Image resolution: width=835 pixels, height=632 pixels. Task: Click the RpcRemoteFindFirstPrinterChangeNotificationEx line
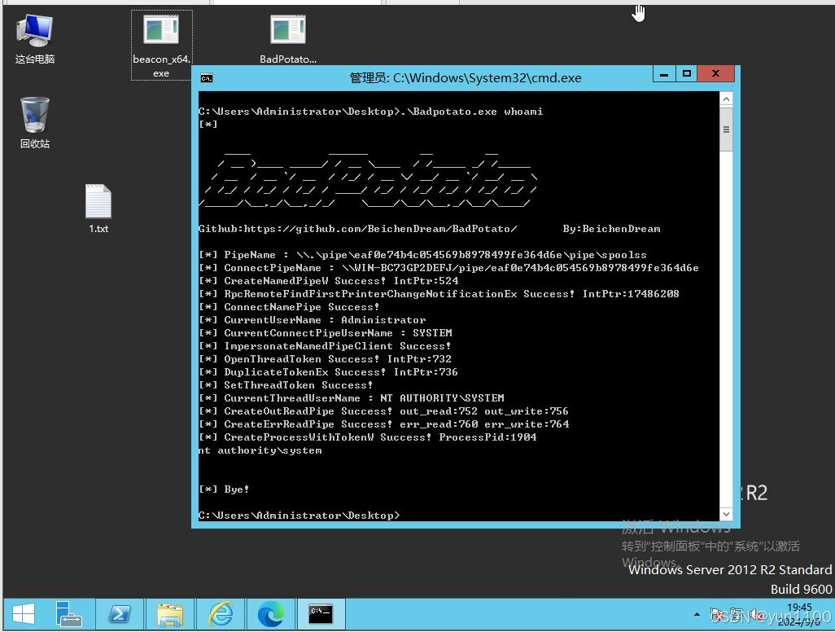[x=439, y=294]
